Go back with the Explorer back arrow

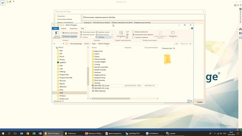(54, 44)
